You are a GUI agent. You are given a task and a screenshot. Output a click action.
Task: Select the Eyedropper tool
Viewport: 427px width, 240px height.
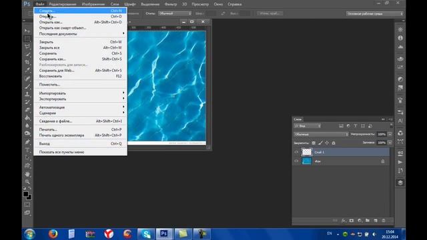(x=27, y=70)
